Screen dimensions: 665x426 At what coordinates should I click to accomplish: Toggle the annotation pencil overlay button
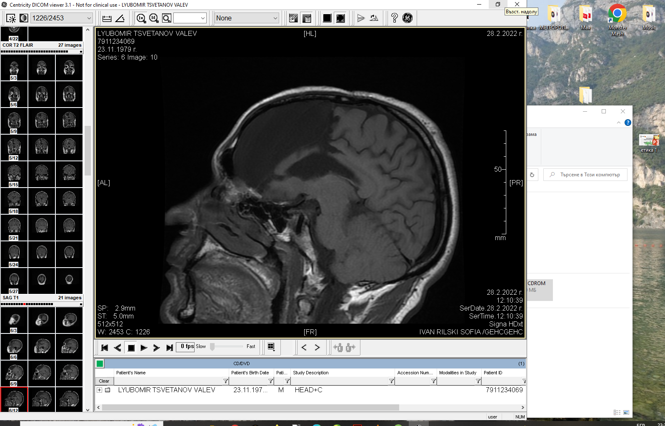[293, 18]
